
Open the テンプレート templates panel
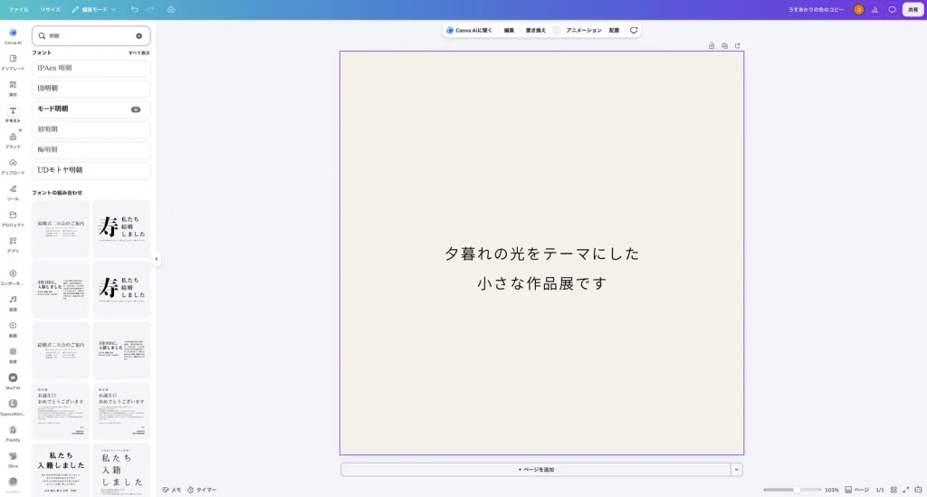click(13, 62)
